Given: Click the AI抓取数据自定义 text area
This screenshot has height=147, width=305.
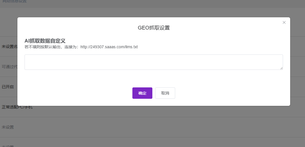Looking at the screenshot, I should pyautogui.click(x=153, y=62).
